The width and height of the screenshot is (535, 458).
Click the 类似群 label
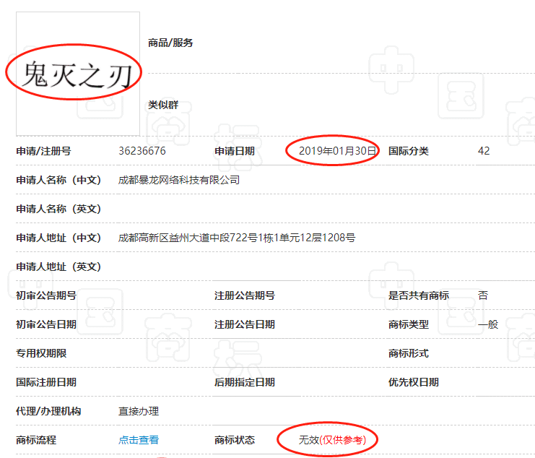click(163, 105)
